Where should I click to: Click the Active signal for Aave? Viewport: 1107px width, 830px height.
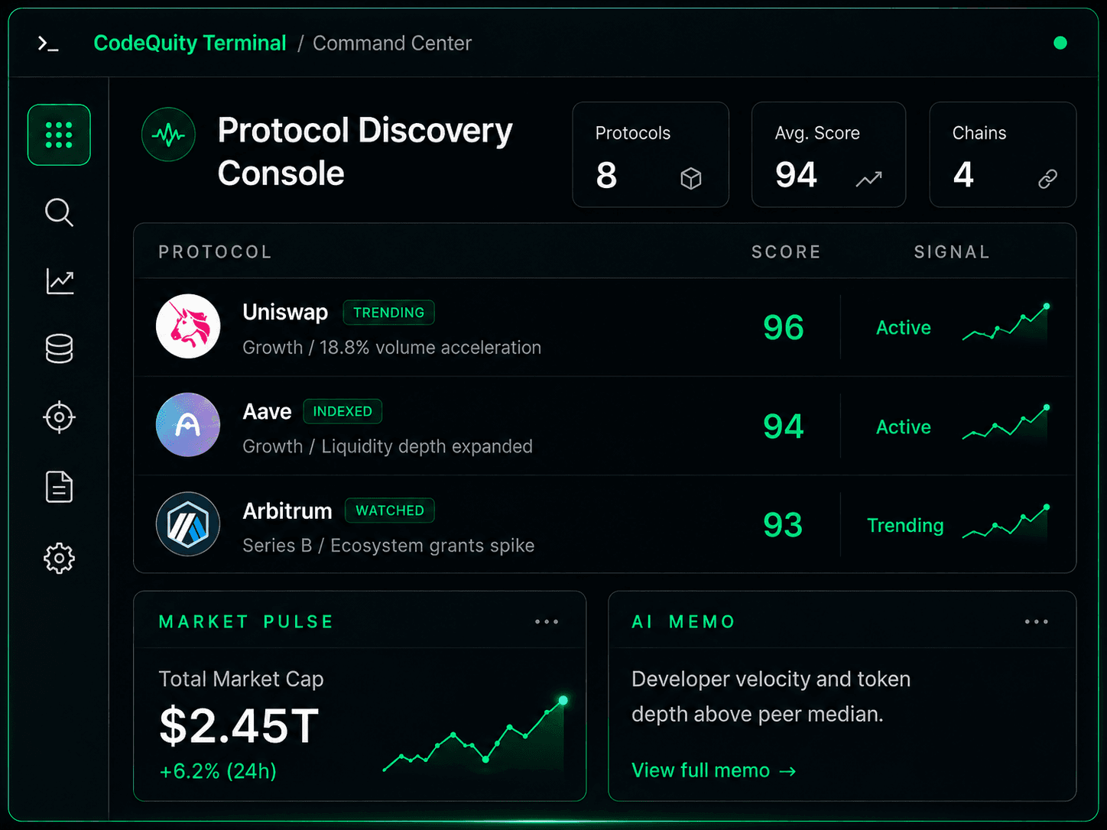pyautogui.click(x=904, y=427)
